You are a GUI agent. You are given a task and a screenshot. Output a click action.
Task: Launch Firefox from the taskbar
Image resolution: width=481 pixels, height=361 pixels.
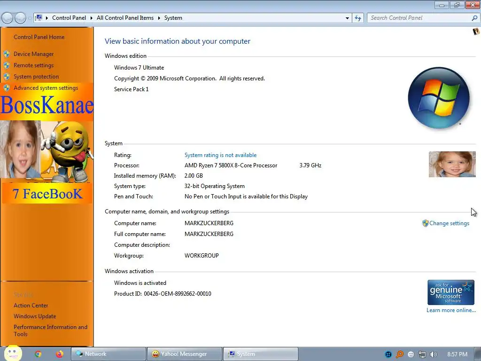pos(59,354)
